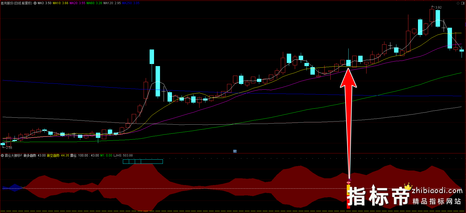Select the MA3: 3.50 label
This screenshot has height=213, width=466.
44,3
